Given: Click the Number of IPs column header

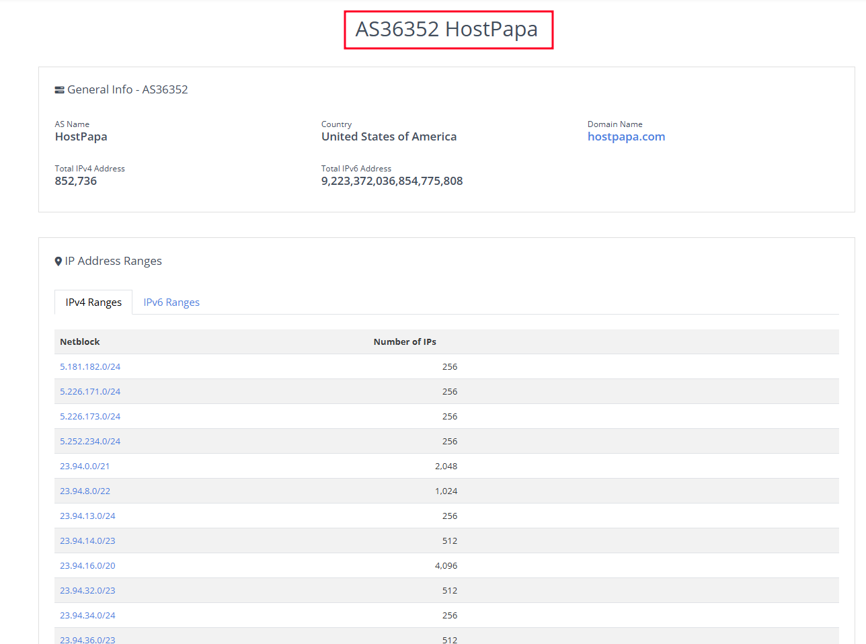Looking at the screenshot, I should pos(405,342).
